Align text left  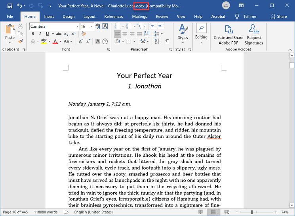pos(117,34)
